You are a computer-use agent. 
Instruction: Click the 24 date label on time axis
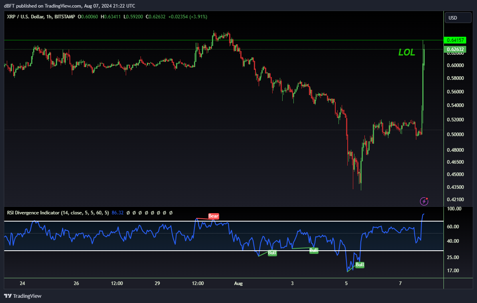tap(22, 283)
